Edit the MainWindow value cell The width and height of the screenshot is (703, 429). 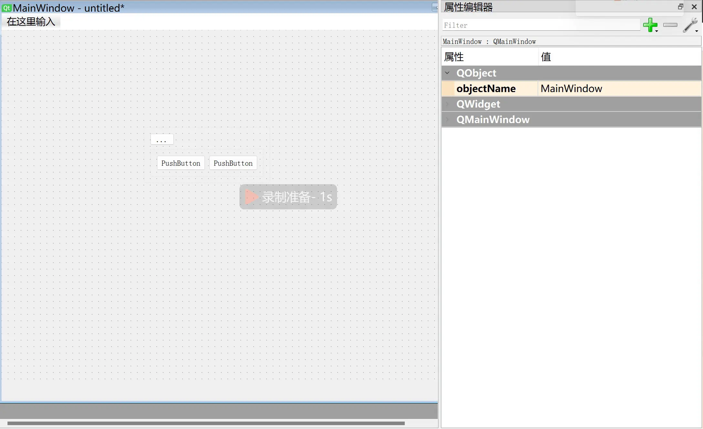click(x=620, y=89)
